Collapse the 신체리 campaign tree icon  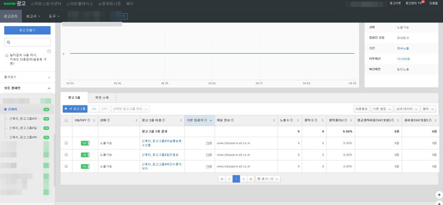tap(6, 109)
